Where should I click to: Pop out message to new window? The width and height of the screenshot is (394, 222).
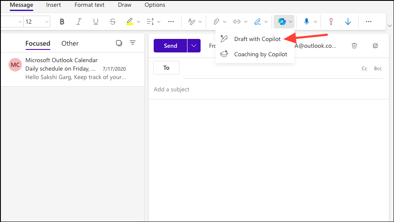coord(375,46)
